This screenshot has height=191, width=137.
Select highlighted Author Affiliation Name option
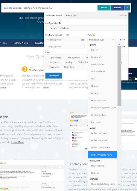pos(103,155)
